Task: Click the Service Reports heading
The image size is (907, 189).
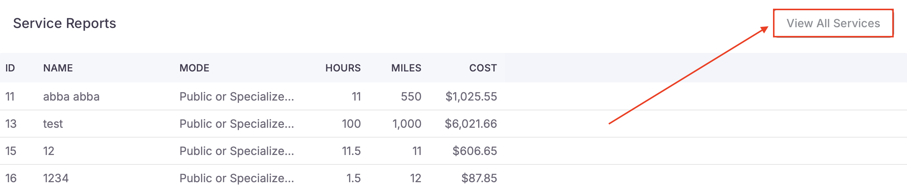Action: click(64, 23)
